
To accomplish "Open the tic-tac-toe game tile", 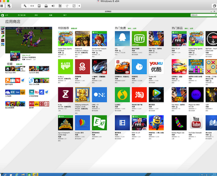I will coord(211,67).
